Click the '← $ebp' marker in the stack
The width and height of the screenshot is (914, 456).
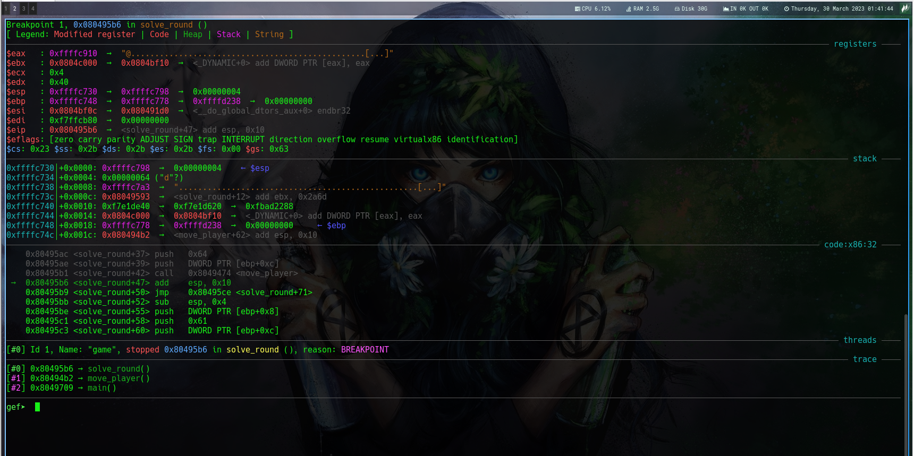(x=332, y=226)
